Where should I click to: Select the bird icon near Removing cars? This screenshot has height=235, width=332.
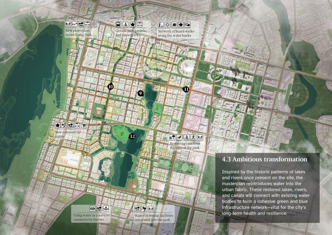click(180, 137)
